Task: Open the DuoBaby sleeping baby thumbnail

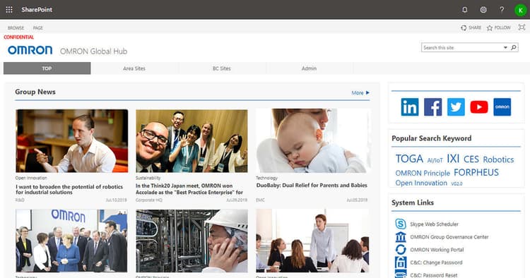Action: tap(312, 140)
